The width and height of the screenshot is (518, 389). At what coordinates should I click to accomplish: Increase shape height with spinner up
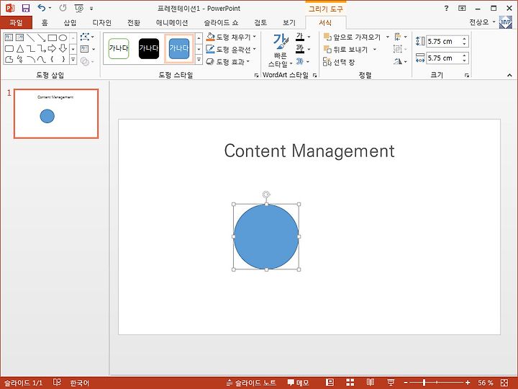tap(464, 39)
